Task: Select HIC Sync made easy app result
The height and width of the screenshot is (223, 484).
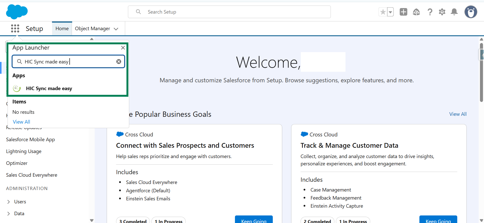Action: click(49, 88)
